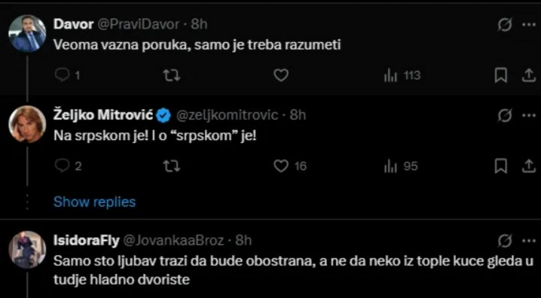
Task: View analytics showing 95 views
Action: tap(400, 166)
